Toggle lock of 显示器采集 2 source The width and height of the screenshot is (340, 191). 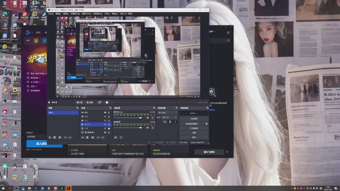(x=109, y=132)
